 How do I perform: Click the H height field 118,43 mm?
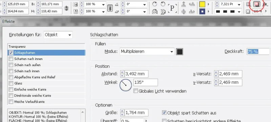click(51, 11)
